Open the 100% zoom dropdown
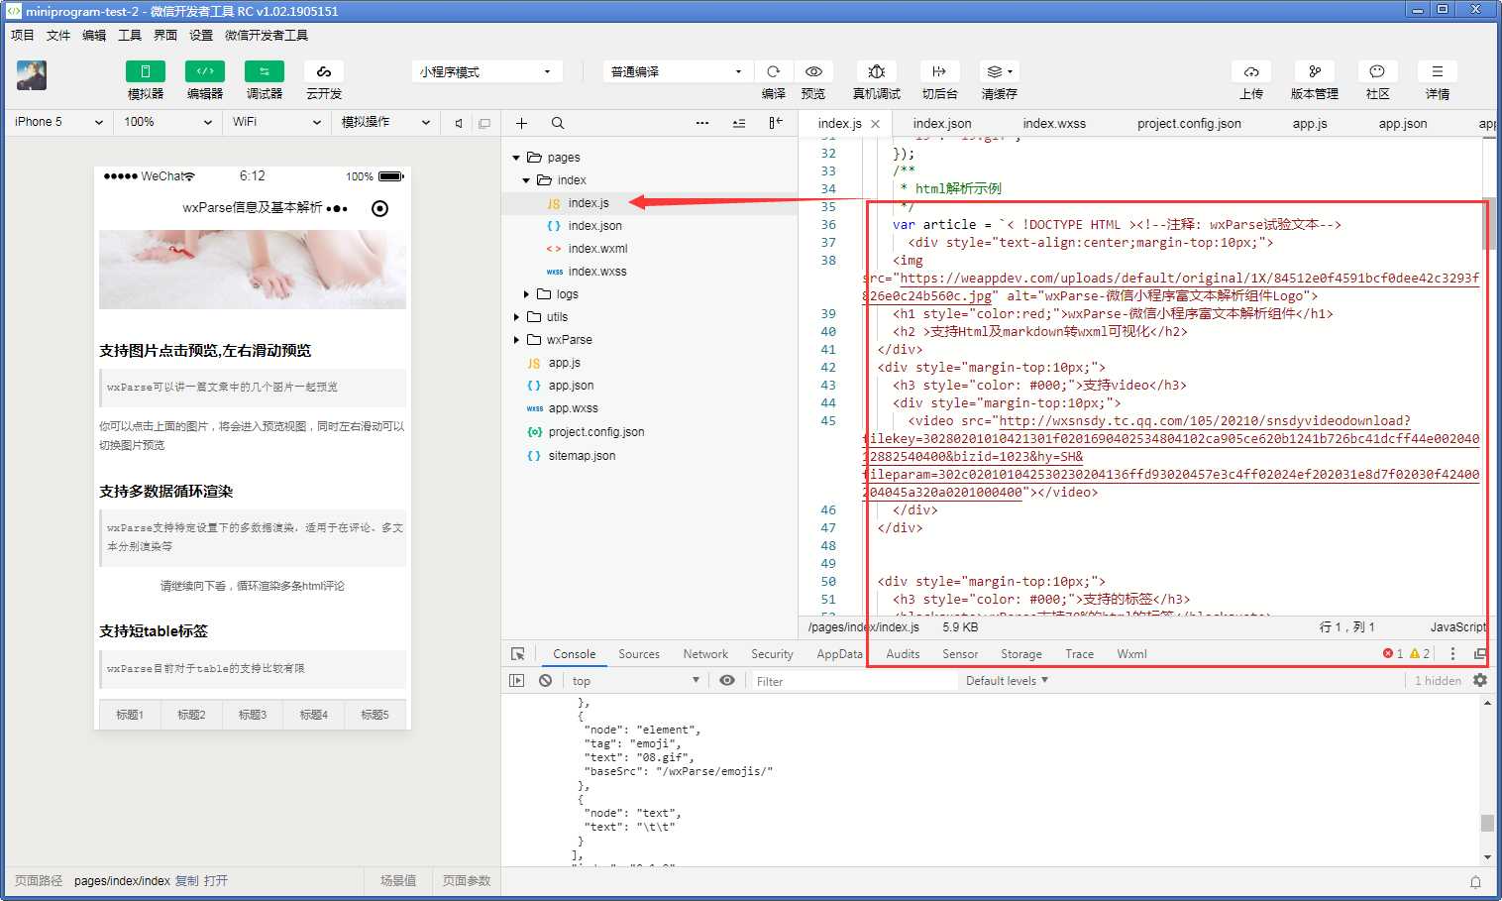The image size is (1502, 901). pos(167,122)
